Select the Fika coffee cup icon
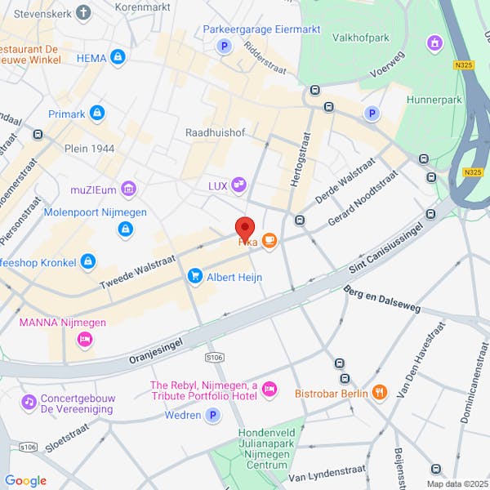This screenshot has height=490, width=490. click(269, 241)
